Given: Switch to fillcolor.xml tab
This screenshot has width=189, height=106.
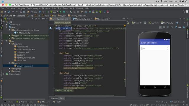Looking at the screenshot, I should [x=102, y=19].
